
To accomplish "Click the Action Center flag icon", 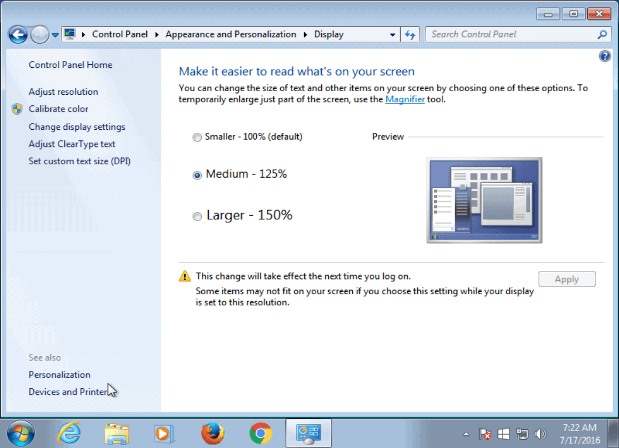I will click(x=485, y=434).
